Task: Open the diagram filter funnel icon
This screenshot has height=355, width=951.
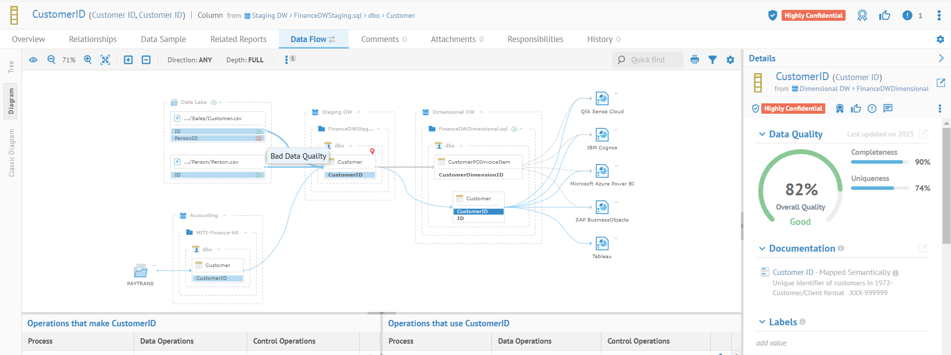Action: [712, 60]
